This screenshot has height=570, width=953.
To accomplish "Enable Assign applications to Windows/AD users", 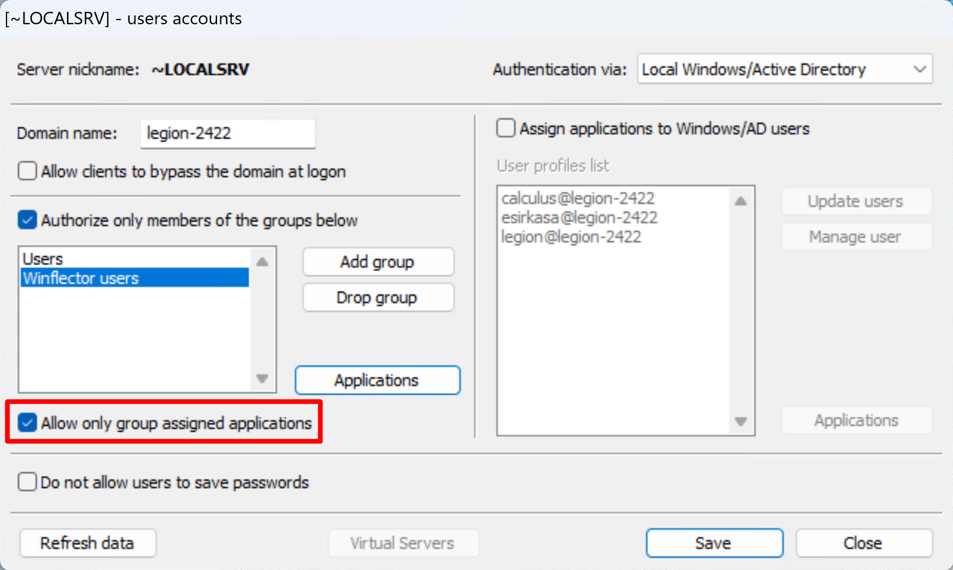I will tap(506, 128).
